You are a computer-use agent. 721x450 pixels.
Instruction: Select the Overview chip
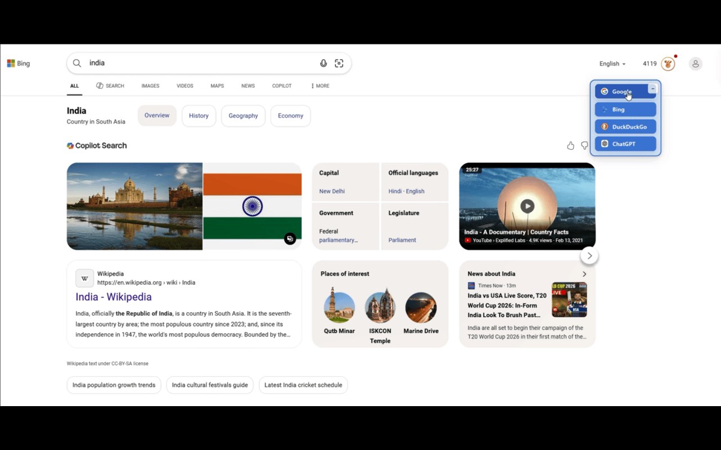point(157,115)
